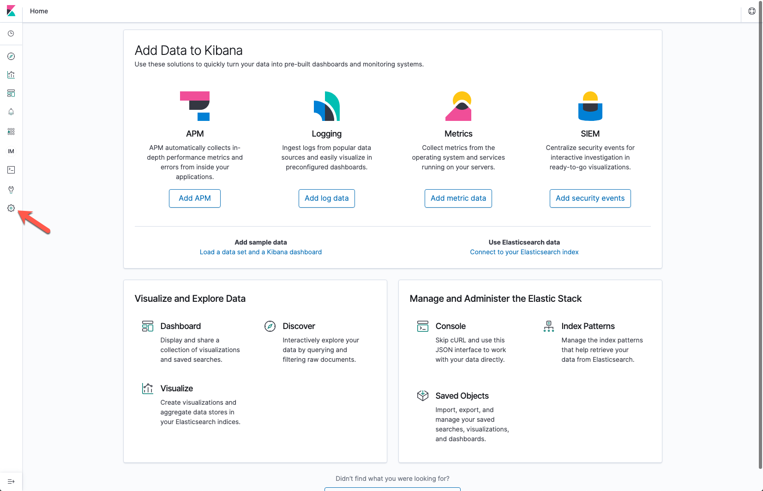
Task: Click the Logging description "Ingest logs from popular"
Action: 327,157
